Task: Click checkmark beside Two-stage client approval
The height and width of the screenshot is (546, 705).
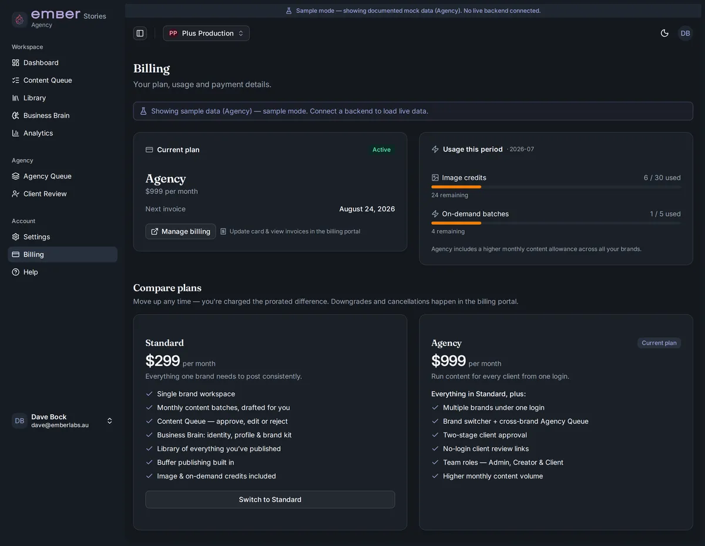Action: [435, 435]
